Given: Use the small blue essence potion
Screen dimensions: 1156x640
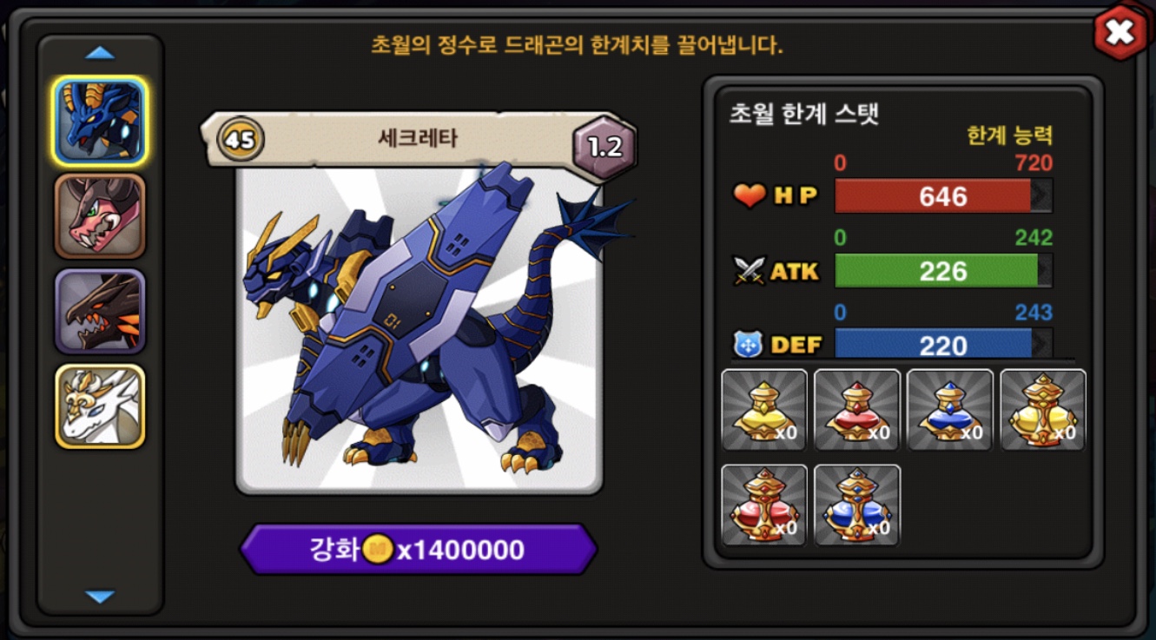Looking at the screenshot, I should point(950,410).
